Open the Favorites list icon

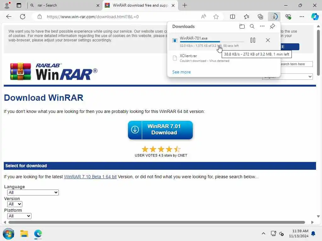247,17
